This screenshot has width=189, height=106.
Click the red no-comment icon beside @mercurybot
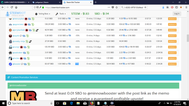[x=26, y=19]
